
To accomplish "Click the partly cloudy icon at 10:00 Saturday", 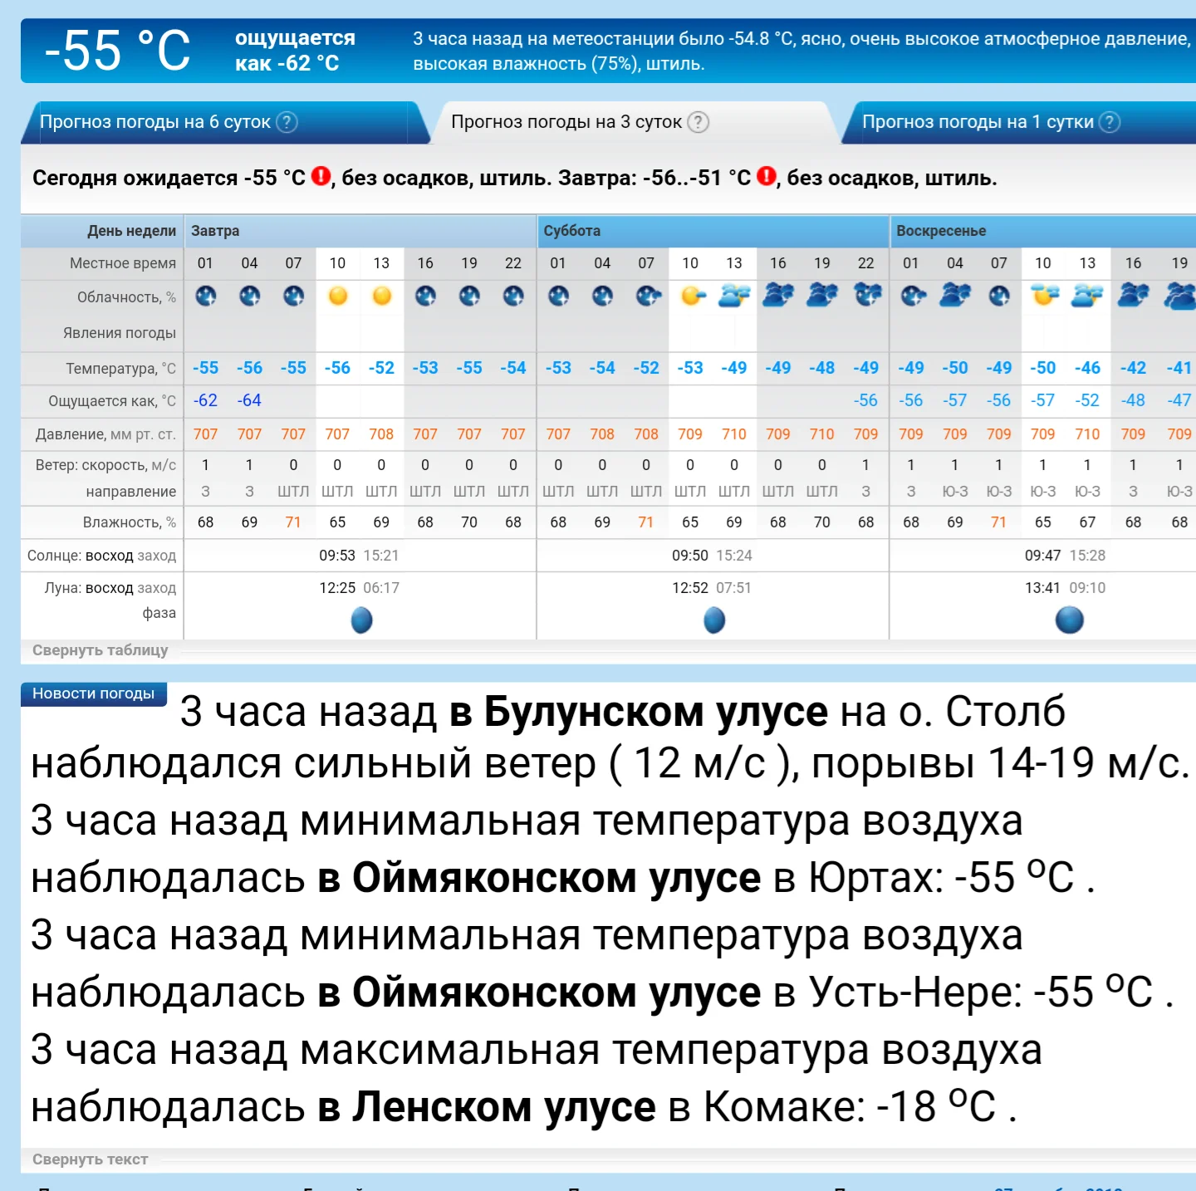I will 689,297.
